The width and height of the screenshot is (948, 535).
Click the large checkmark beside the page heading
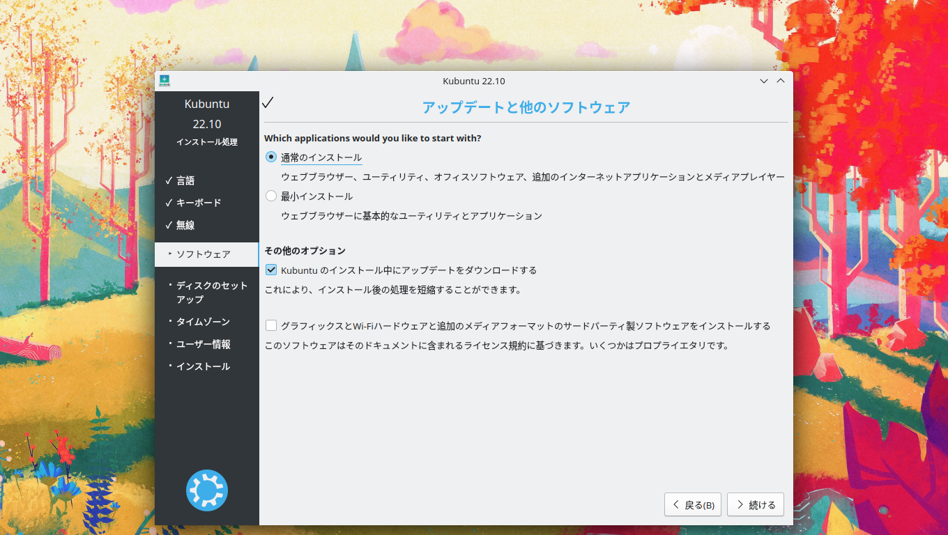268,103
